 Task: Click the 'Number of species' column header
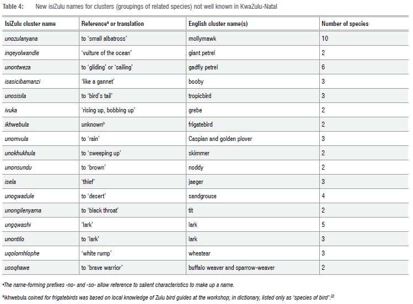coord(345,24)
